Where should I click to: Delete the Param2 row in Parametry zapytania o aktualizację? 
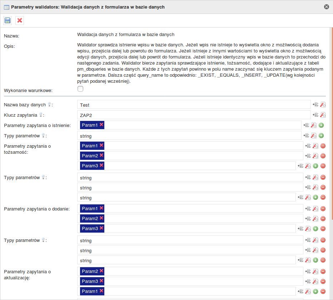pos(323,271)
